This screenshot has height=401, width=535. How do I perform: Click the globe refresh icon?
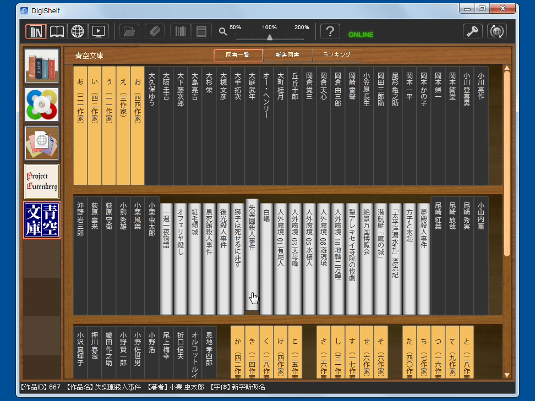[497, 32]
